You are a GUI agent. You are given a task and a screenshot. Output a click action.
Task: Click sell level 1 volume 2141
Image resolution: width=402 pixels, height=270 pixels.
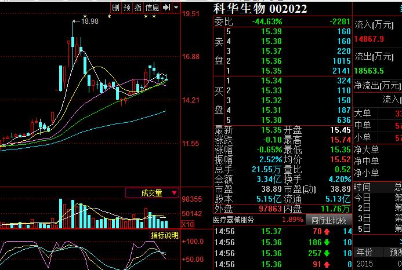pos(341,71)
